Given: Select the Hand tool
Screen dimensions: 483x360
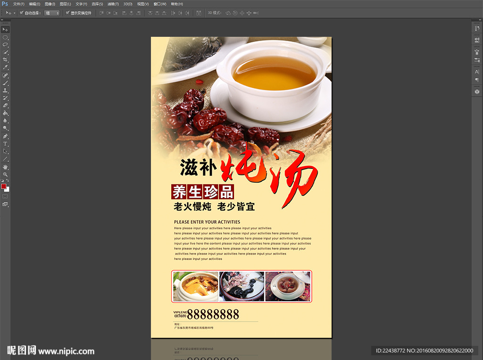Looking at the screenshot, I should tap(5, 167).
